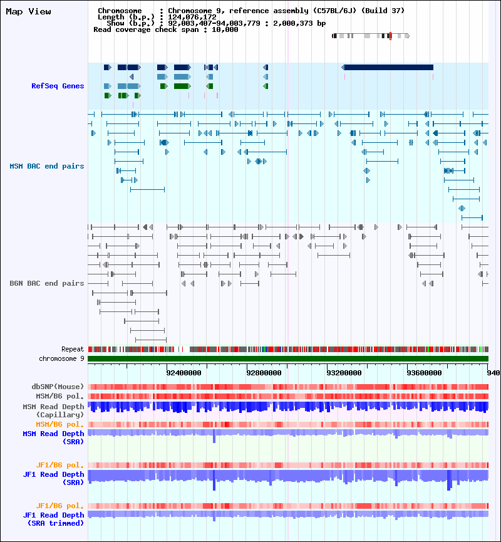Click the Length (b.p.) 124,076,172 text

click(157, 18)
